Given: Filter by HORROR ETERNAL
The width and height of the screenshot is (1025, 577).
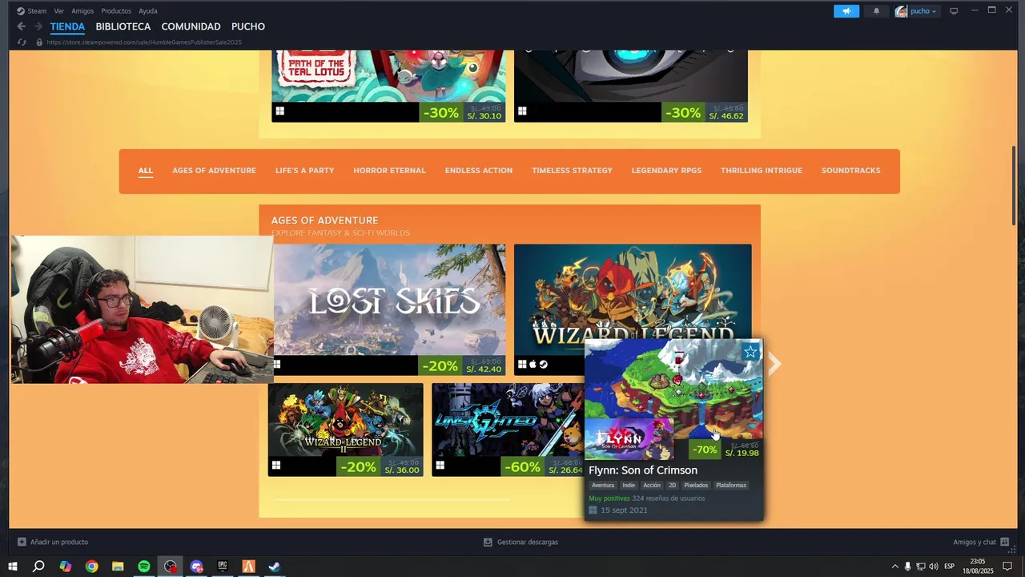Looking at the screenshot, I should pos(389,171).
